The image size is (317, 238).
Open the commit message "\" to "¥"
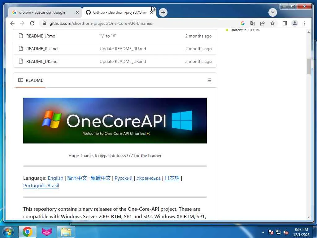[x=108, y=36]
